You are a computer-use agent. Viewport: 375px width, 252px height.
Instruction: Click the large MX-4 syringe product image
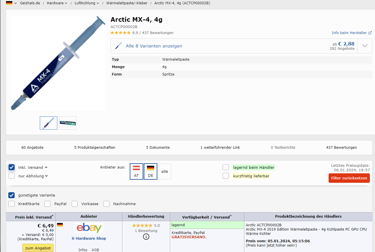click(58, 63)
